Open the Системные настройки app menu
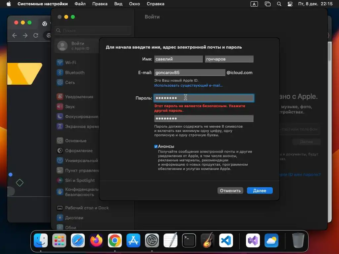The image size is (339, 254). (43, 4)
